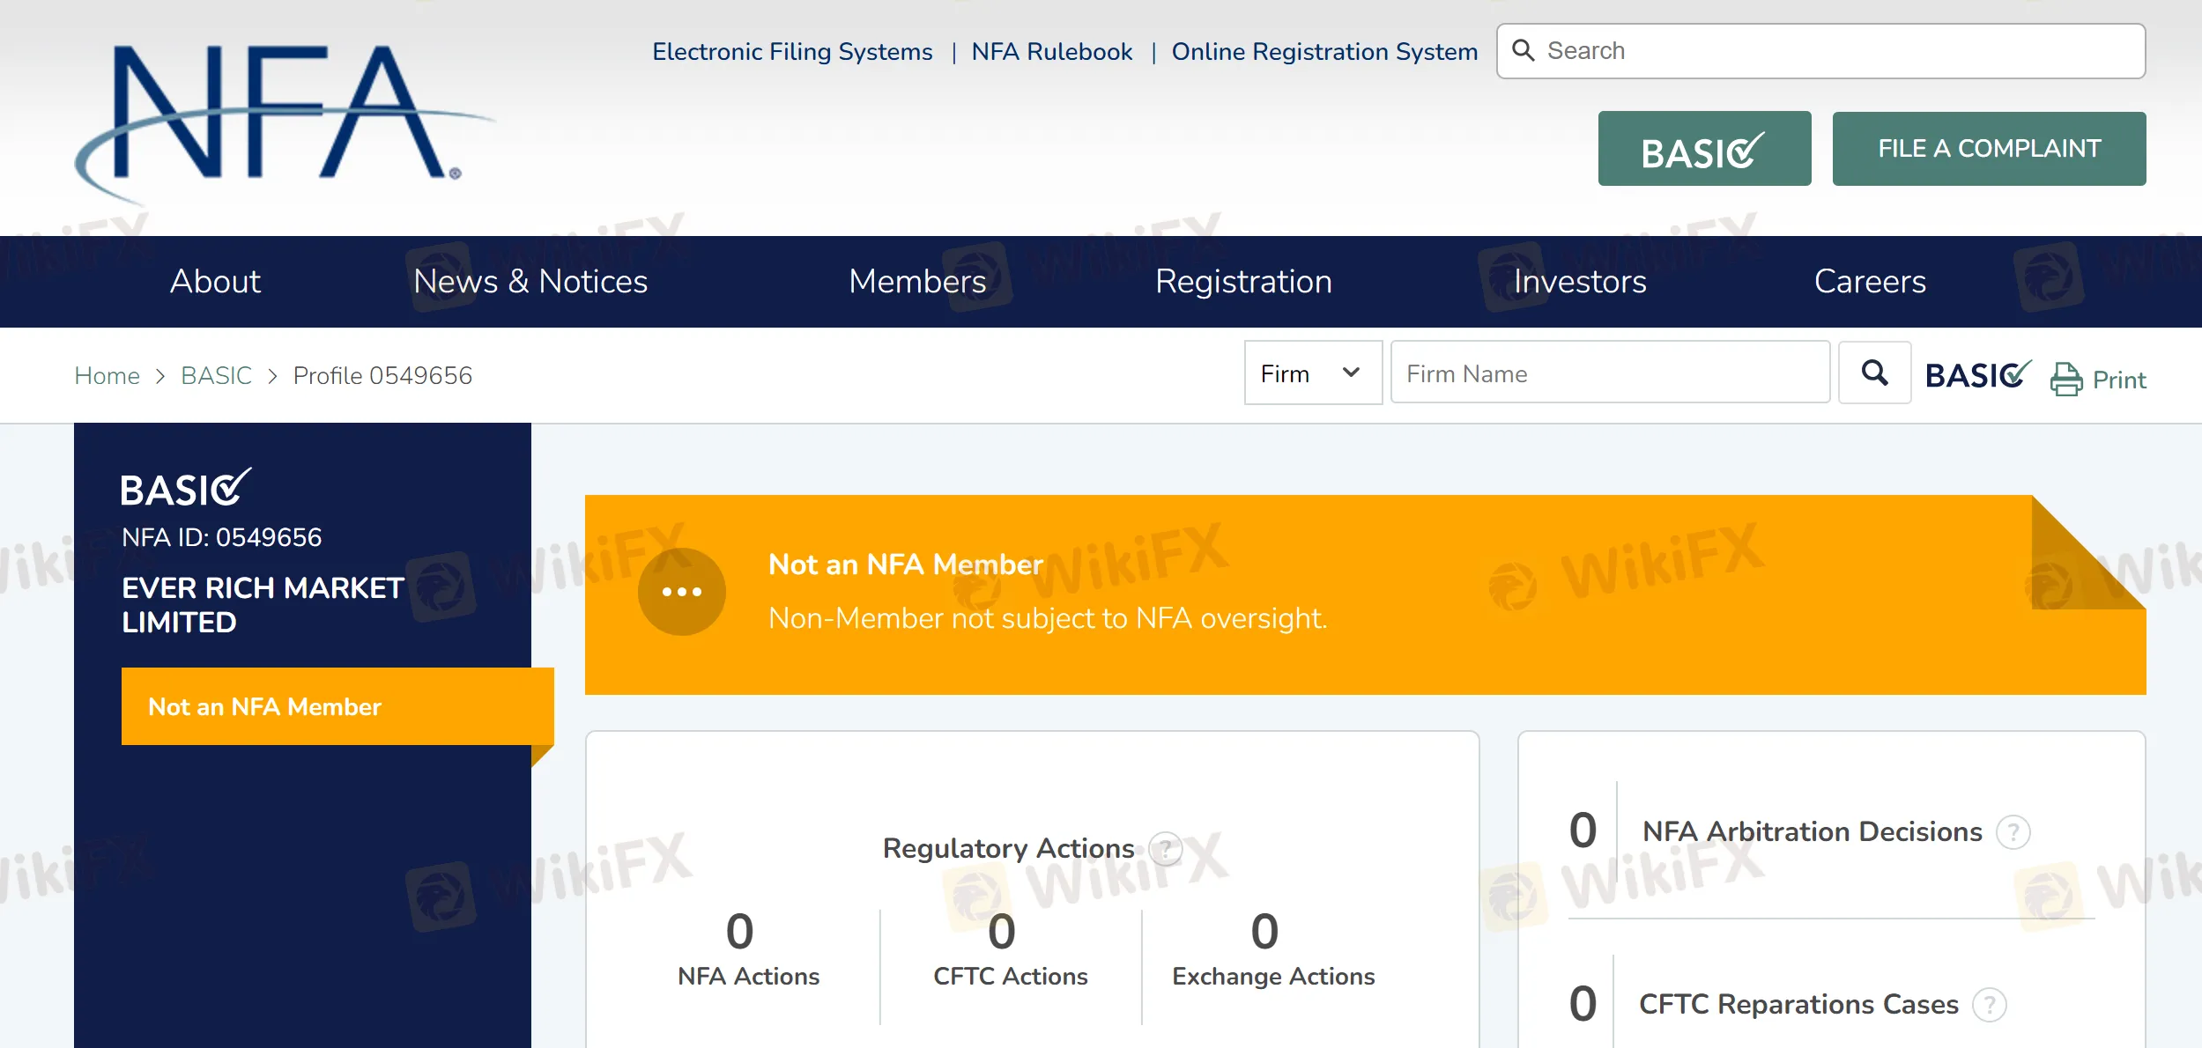
Task: Click the Home breadcrumb link
Action: [x=107, y=375]
